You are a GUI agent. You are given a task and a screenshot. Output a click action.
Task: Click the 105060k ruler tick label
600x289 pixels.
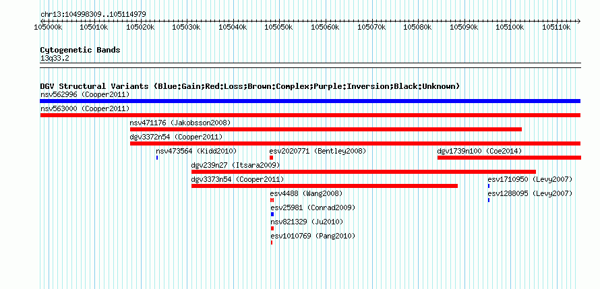click(326, 27)
